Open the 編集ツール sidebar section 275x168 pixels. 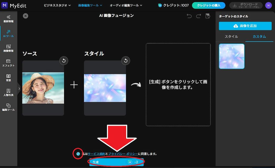tap(8, 107)
